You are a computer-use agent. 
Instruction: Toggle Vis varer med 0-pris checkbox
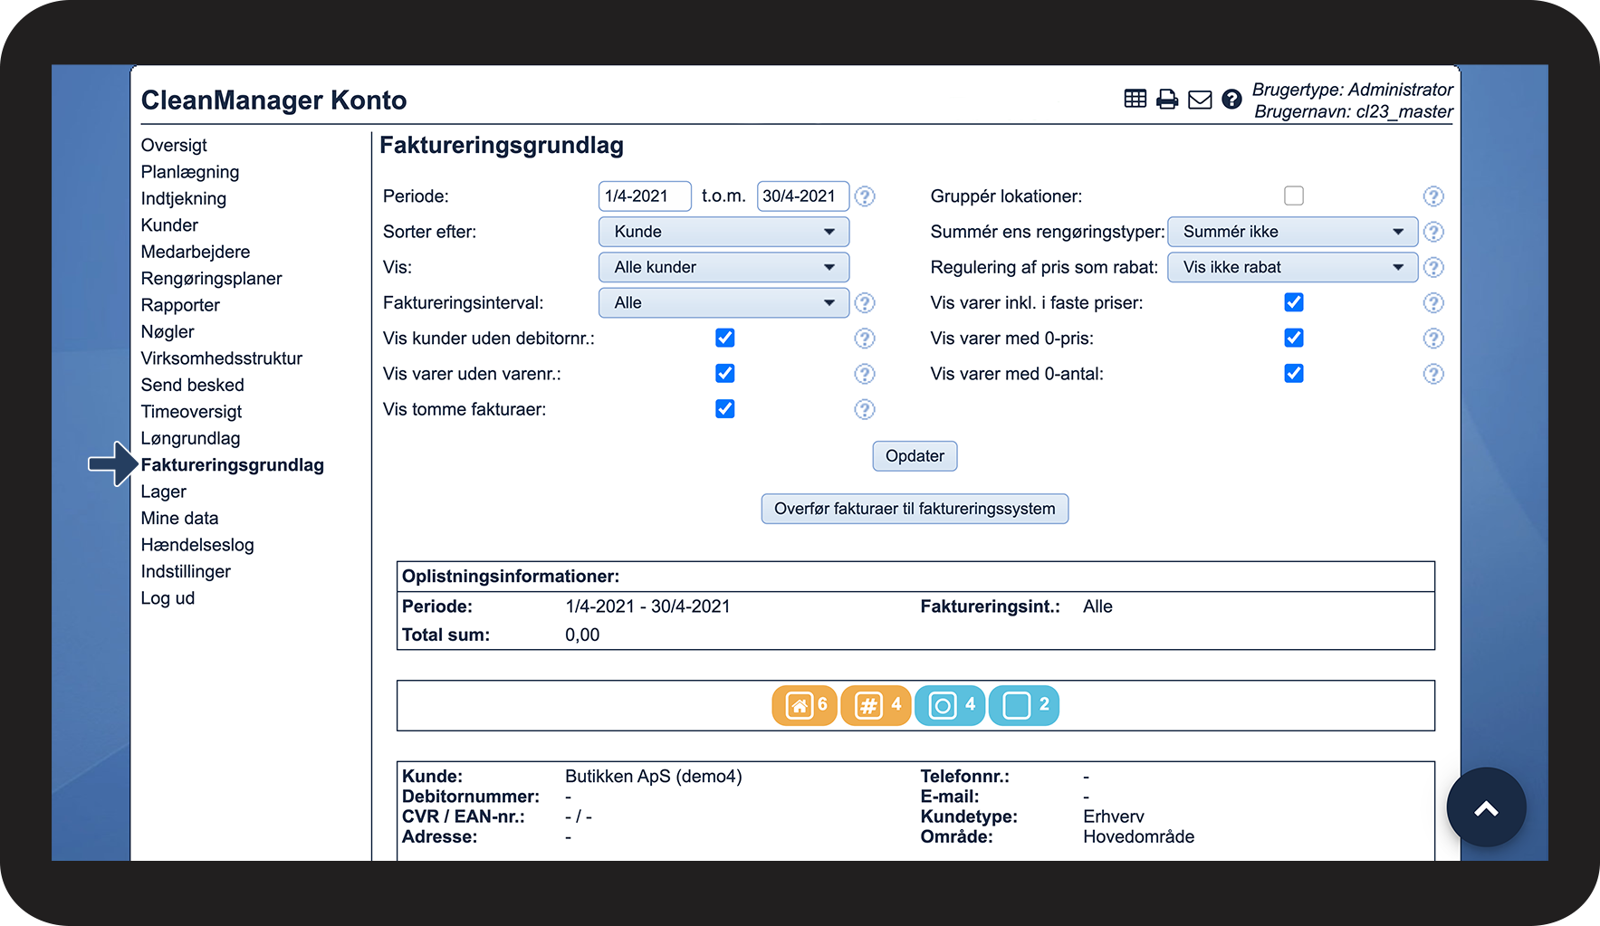tap(1294, 339)
